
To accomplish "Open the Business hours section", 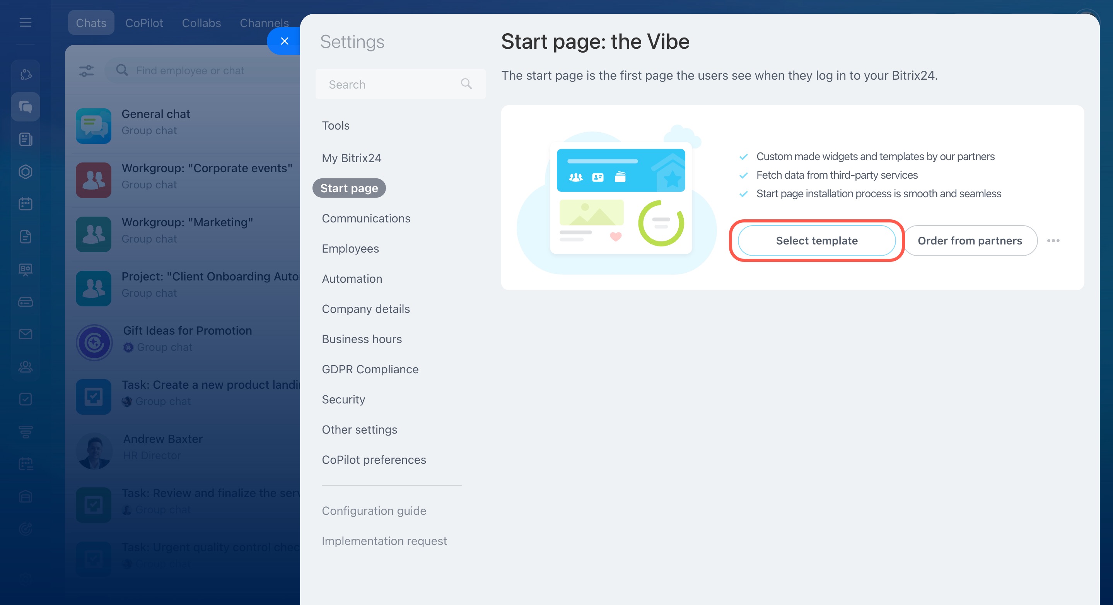I will click(362, 339).
